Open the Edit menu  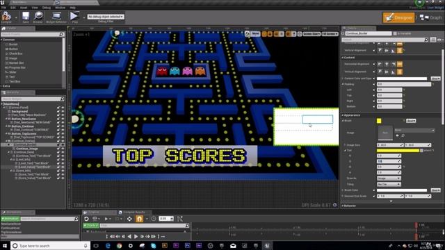(13, 8)
